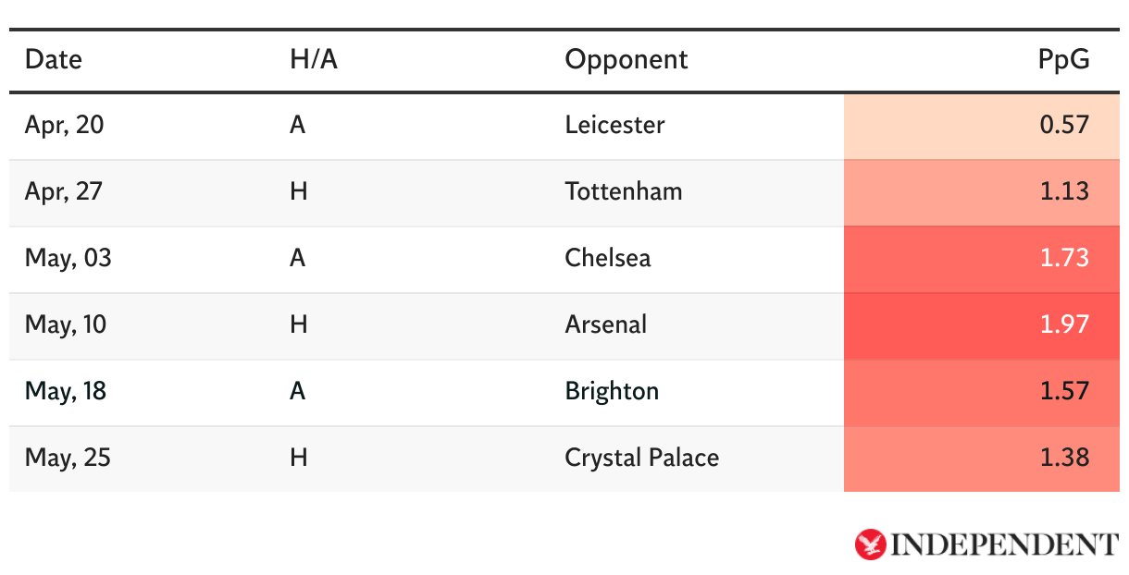The width and height of the screenshot is (1129, 575).
Task: Click the Chelsea opponent entry
Action: (x=608, y=258)
